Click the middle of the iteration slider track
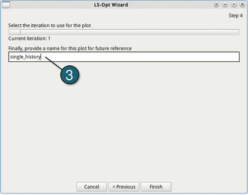The height and width of the screenshot is (195, 248). pyautogui.click(x=124, y=32)
